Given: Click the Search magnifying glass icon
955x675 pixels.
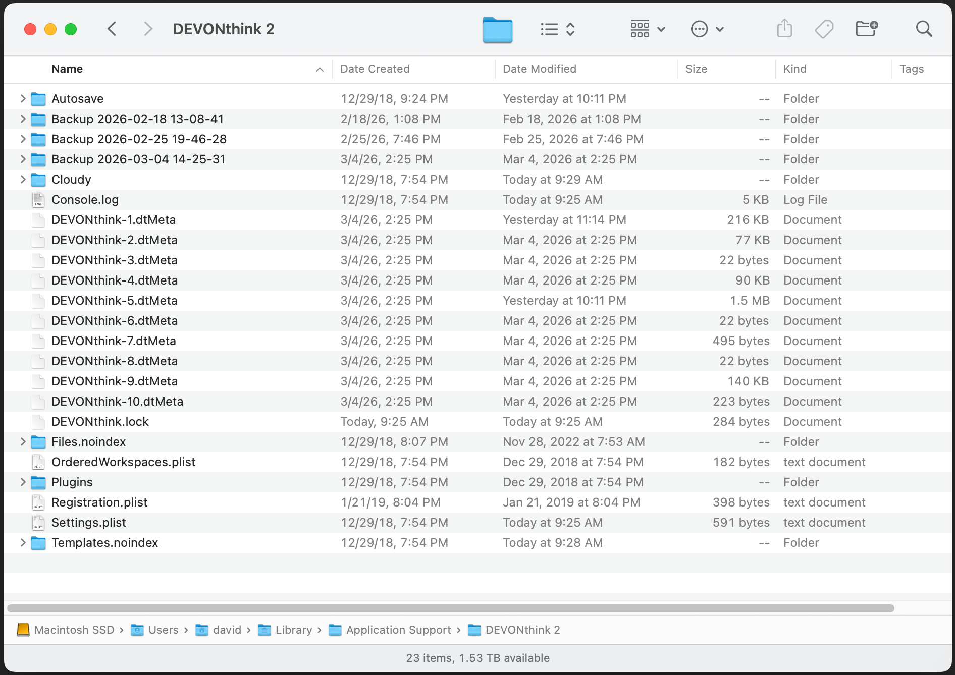Looking at the screenshot, I should [x=923, y=29].
